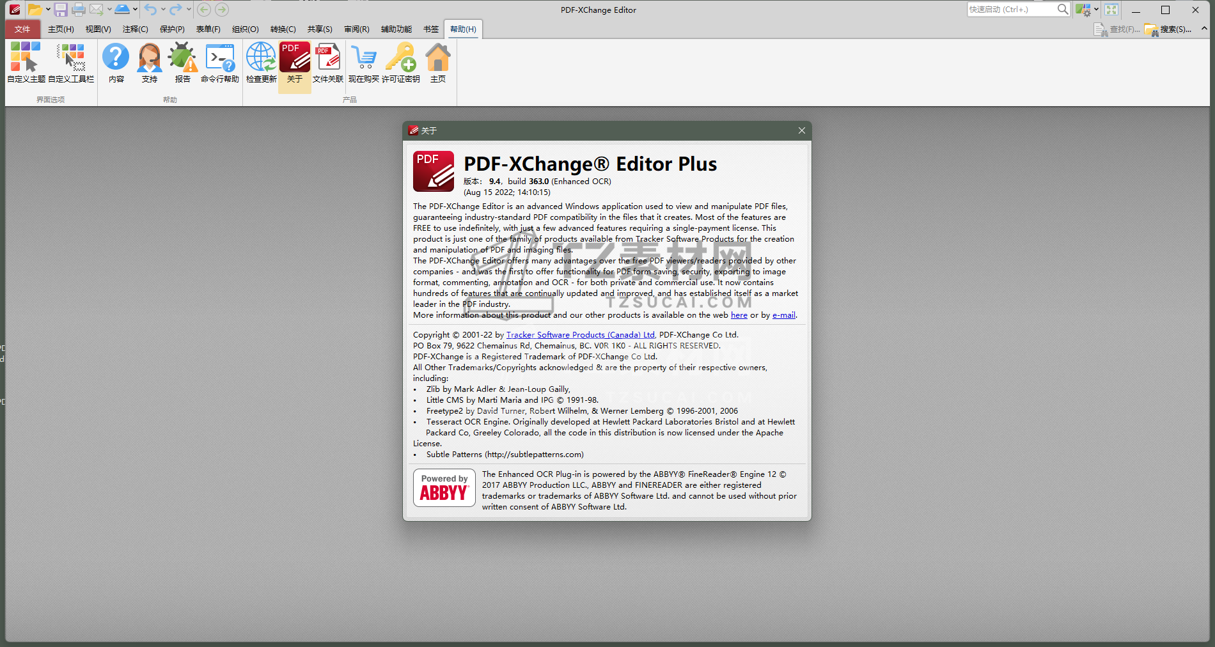This screenshot has width=1215, height=647.
Task: Open the 内容 help contents
Action: 116,63
